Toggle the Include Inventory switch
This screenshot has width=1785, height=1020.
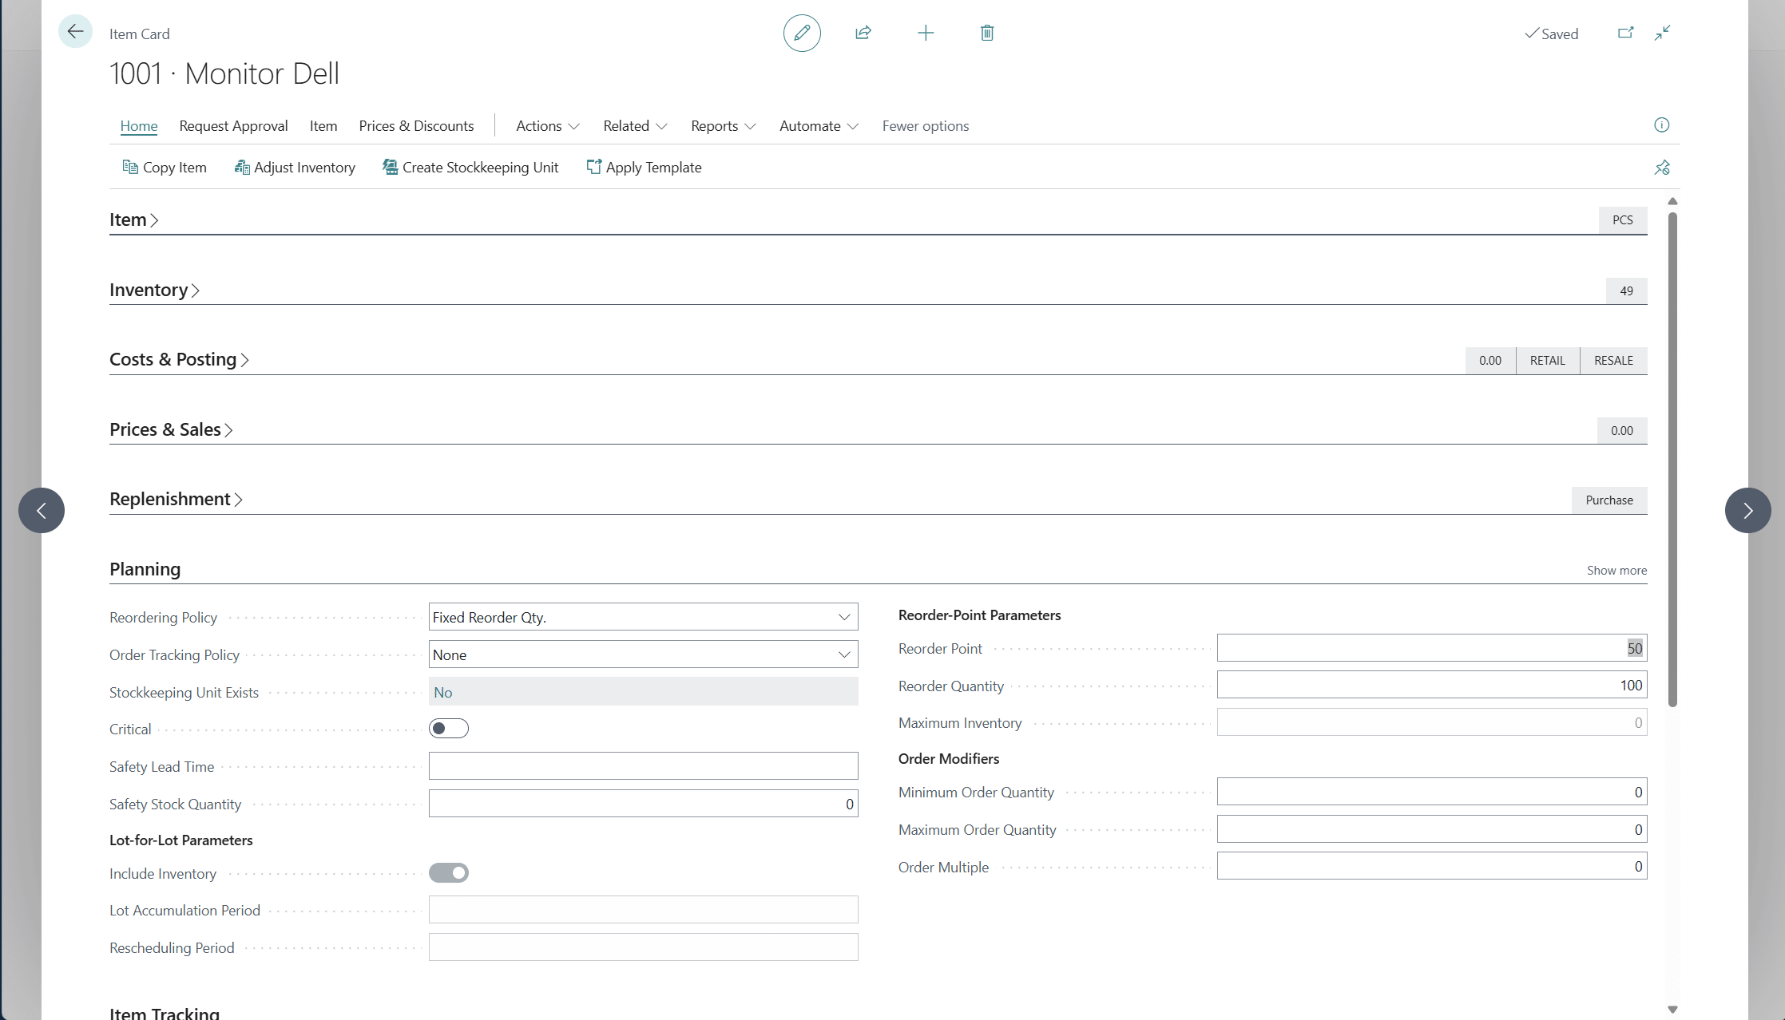point(449,873)
